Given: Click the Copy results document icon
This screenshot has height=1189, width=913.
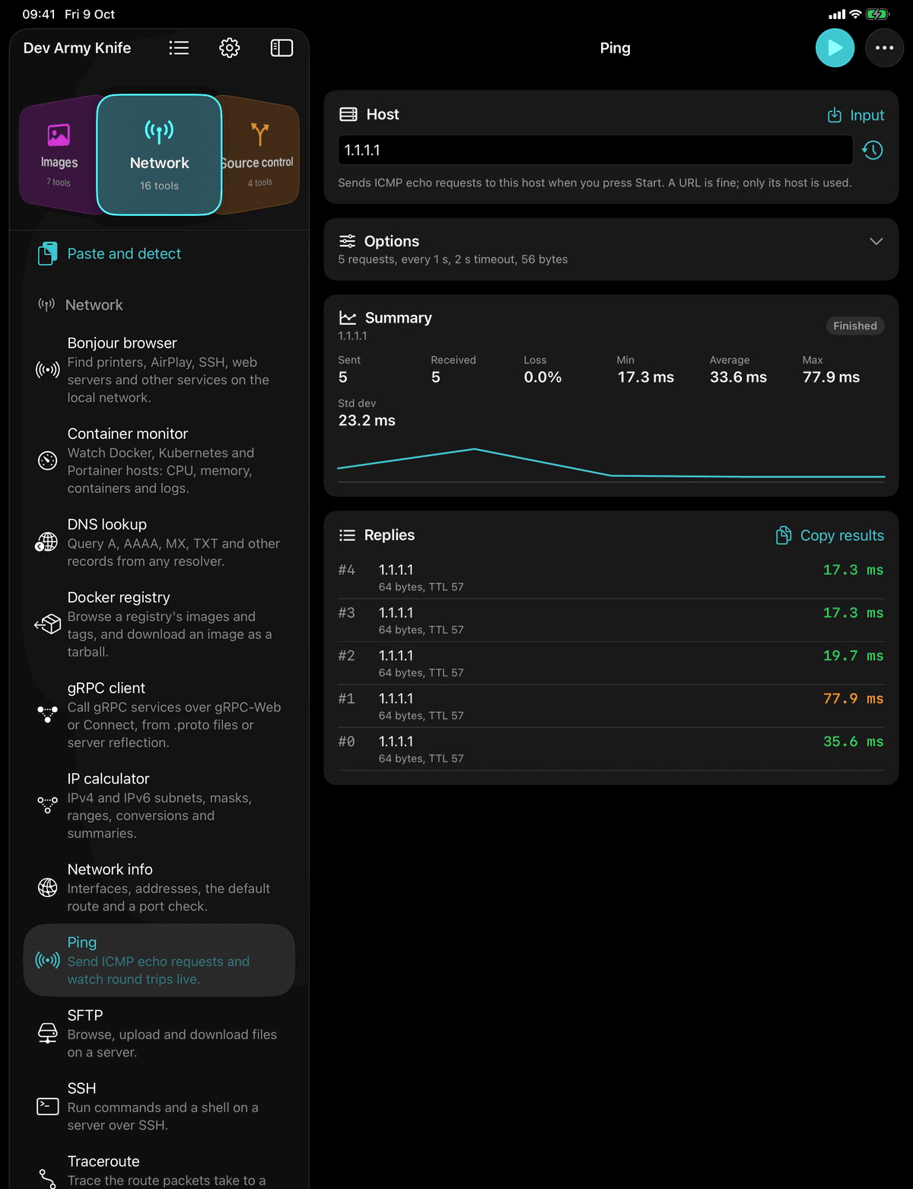Looking at the screenshot, I should 784,536.
